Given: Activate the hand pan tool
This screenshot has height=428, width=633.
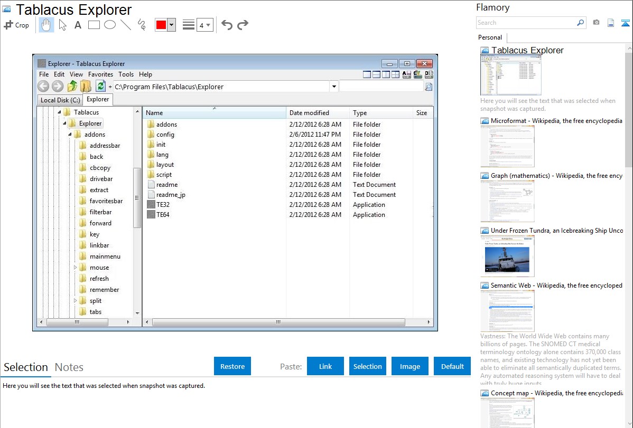Looking at the screenshot, I should click(46, 25).
